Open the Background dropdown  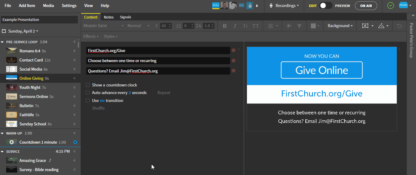click(340, 26)
